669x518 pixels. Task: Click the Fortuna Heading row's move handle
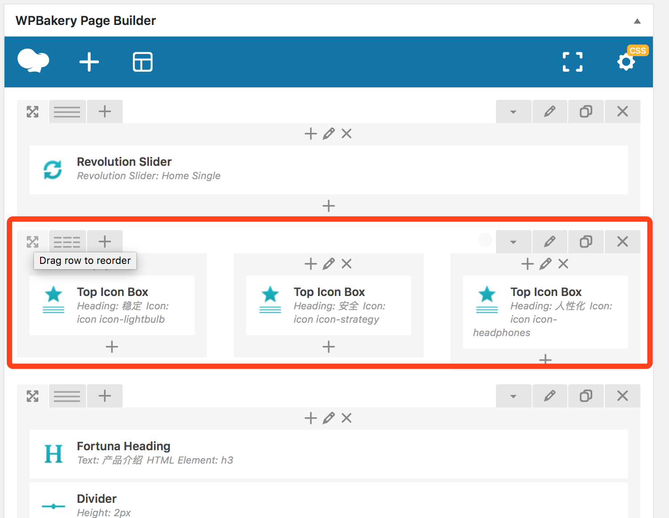click(x=33, y=396)
